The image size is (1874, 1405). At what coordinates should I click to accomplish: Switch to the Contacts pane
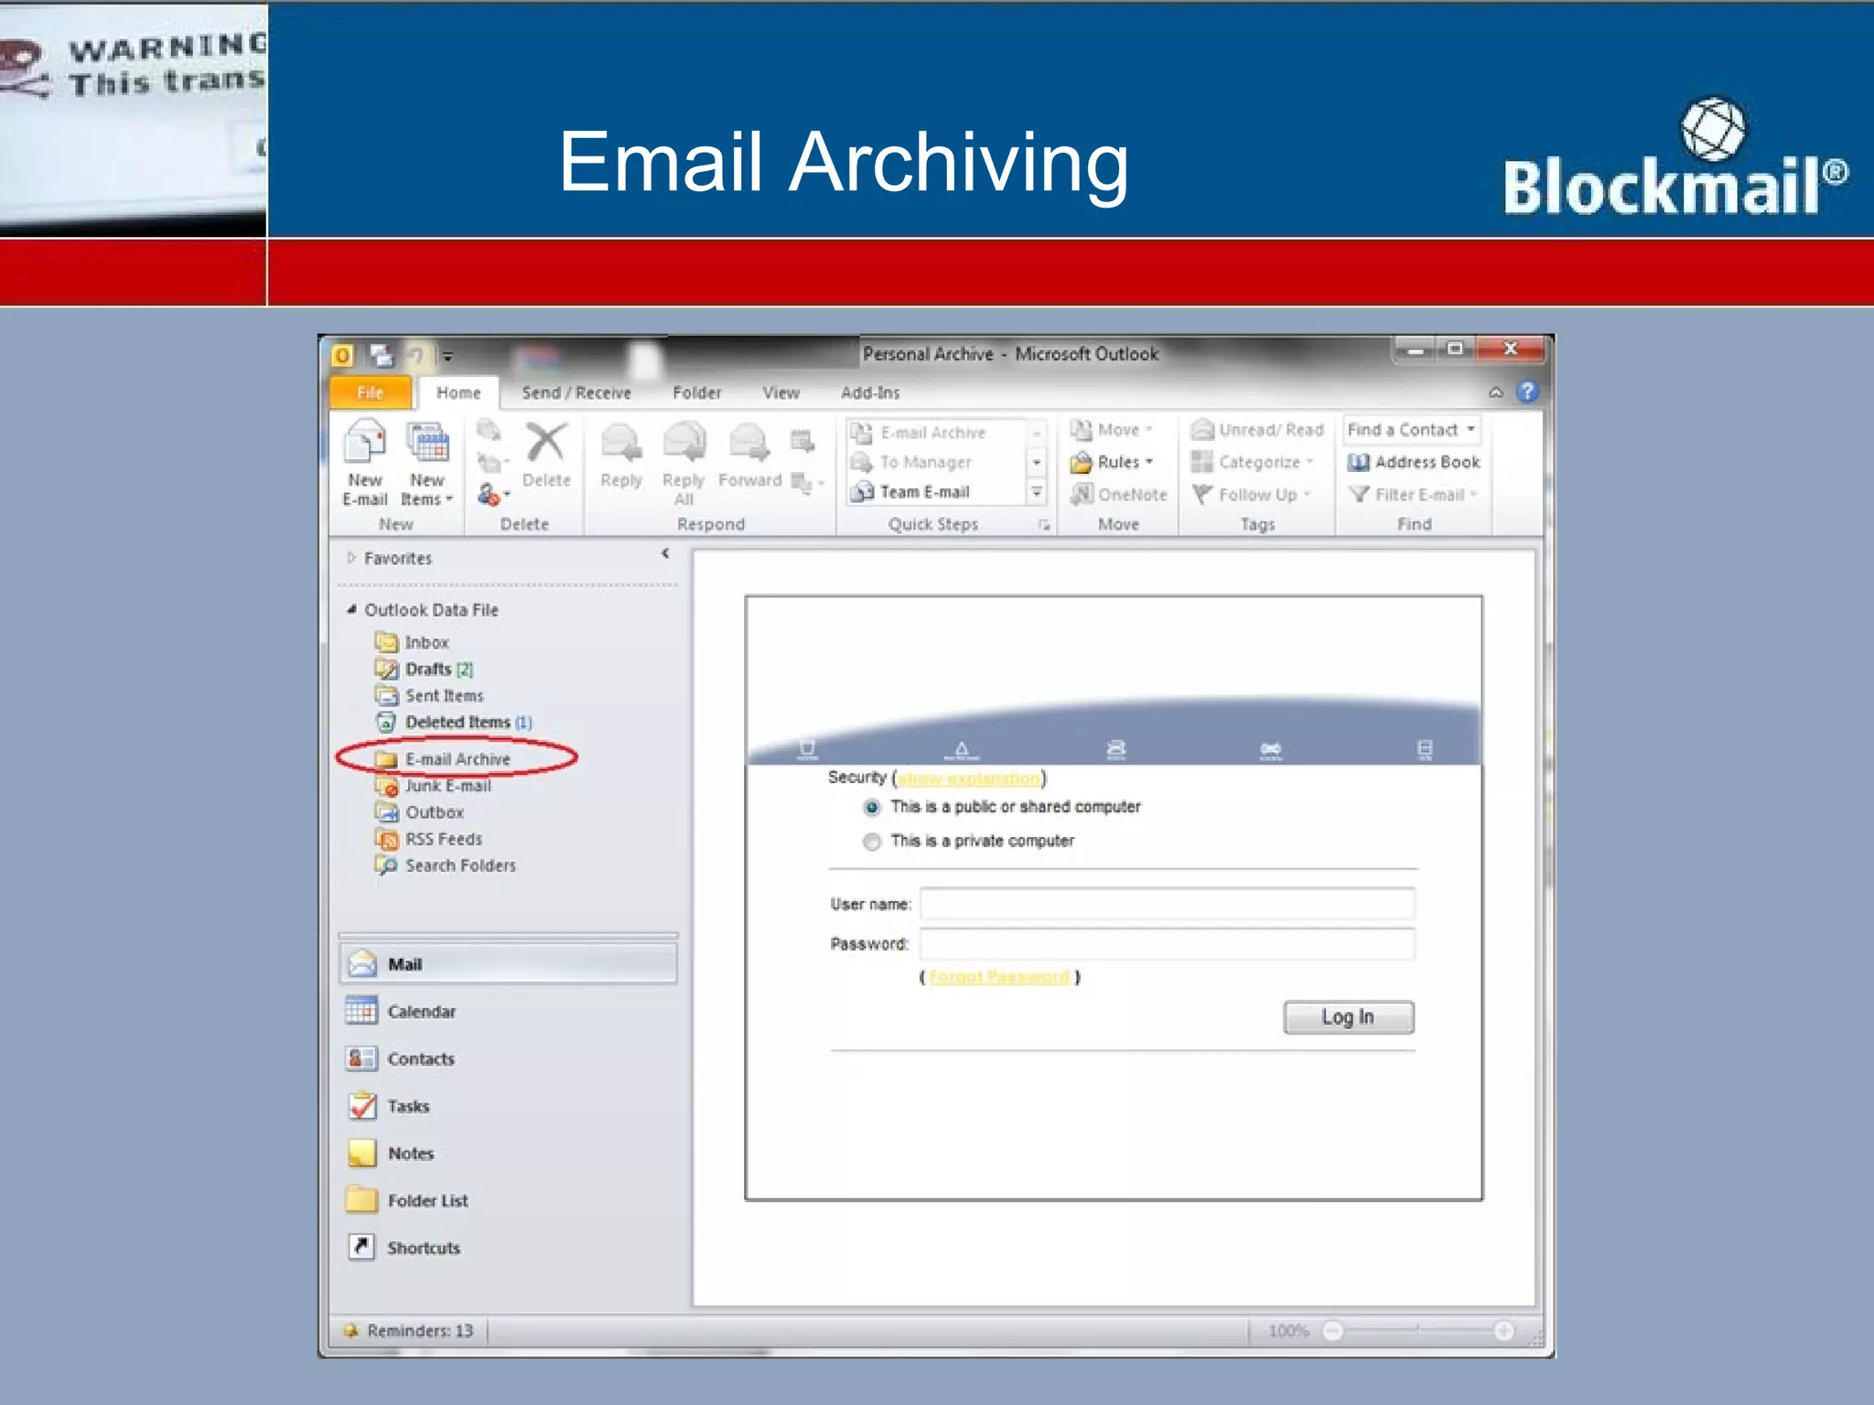tap(509, 1058)
